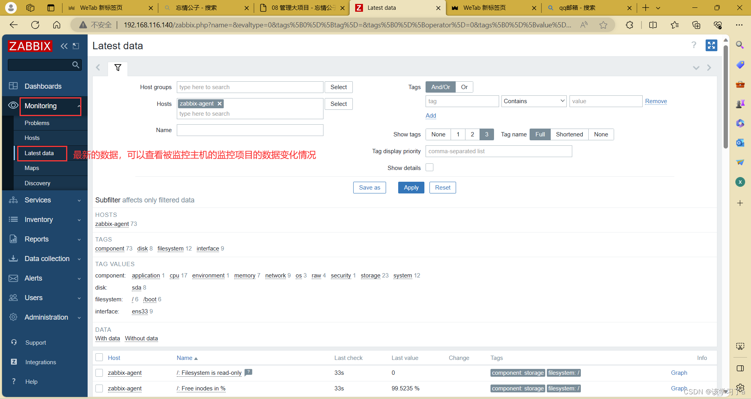Remove the zabbix-agent host tag
Image resolution: width=751 pixels, height=399 pixels.
[x=220, y=104]
